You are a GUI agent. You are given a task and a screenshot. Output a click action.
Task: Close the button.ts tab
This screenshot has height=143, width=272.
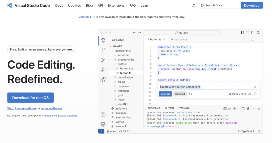[164, 39]
